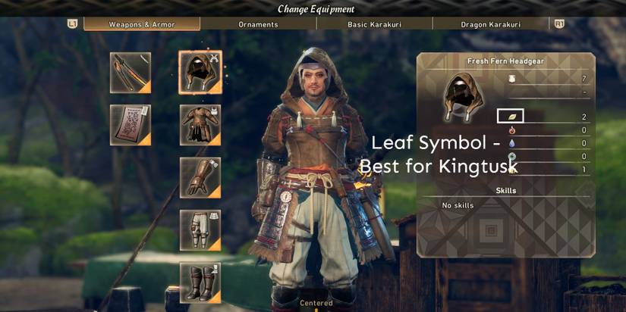Click the headgear preview image in info panel
626x312 pixels.
pyautogui.click(x=463, y=97)
